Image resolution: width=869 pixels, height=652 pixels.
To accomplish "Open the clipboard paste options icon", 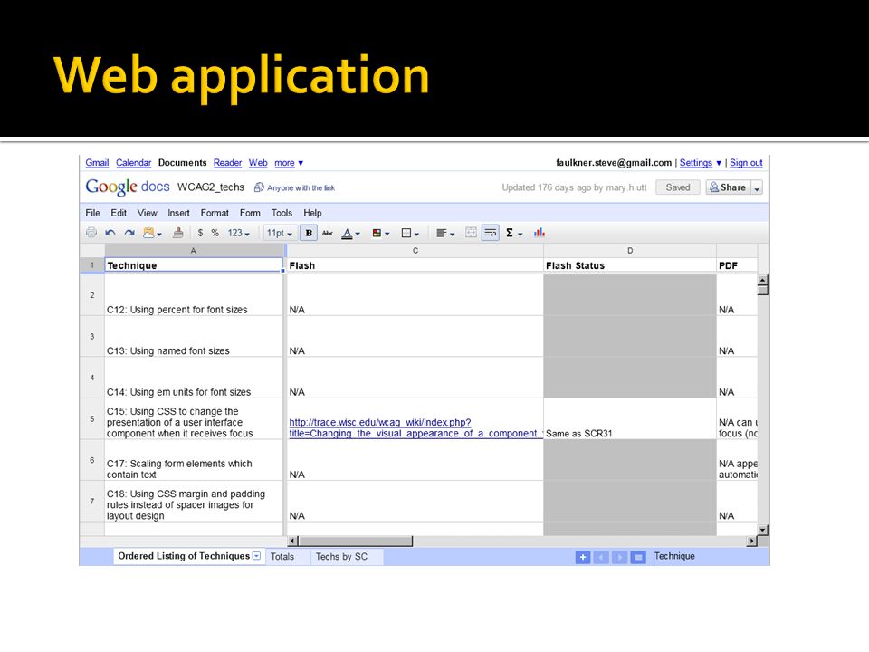I will (151, 233).
